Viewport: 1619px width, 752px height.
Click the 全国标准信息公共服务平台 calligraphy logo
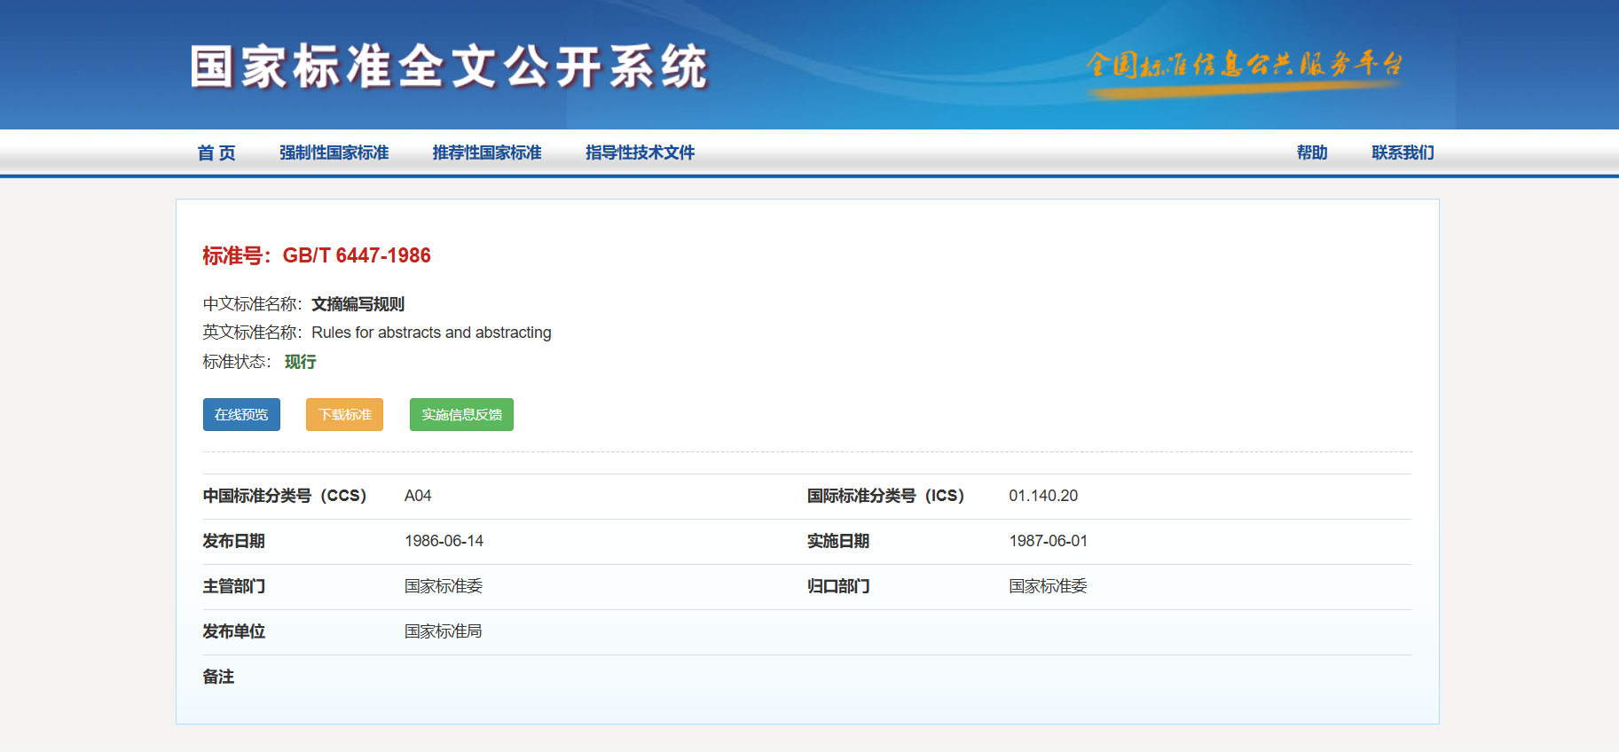(x=1244, y=66)
